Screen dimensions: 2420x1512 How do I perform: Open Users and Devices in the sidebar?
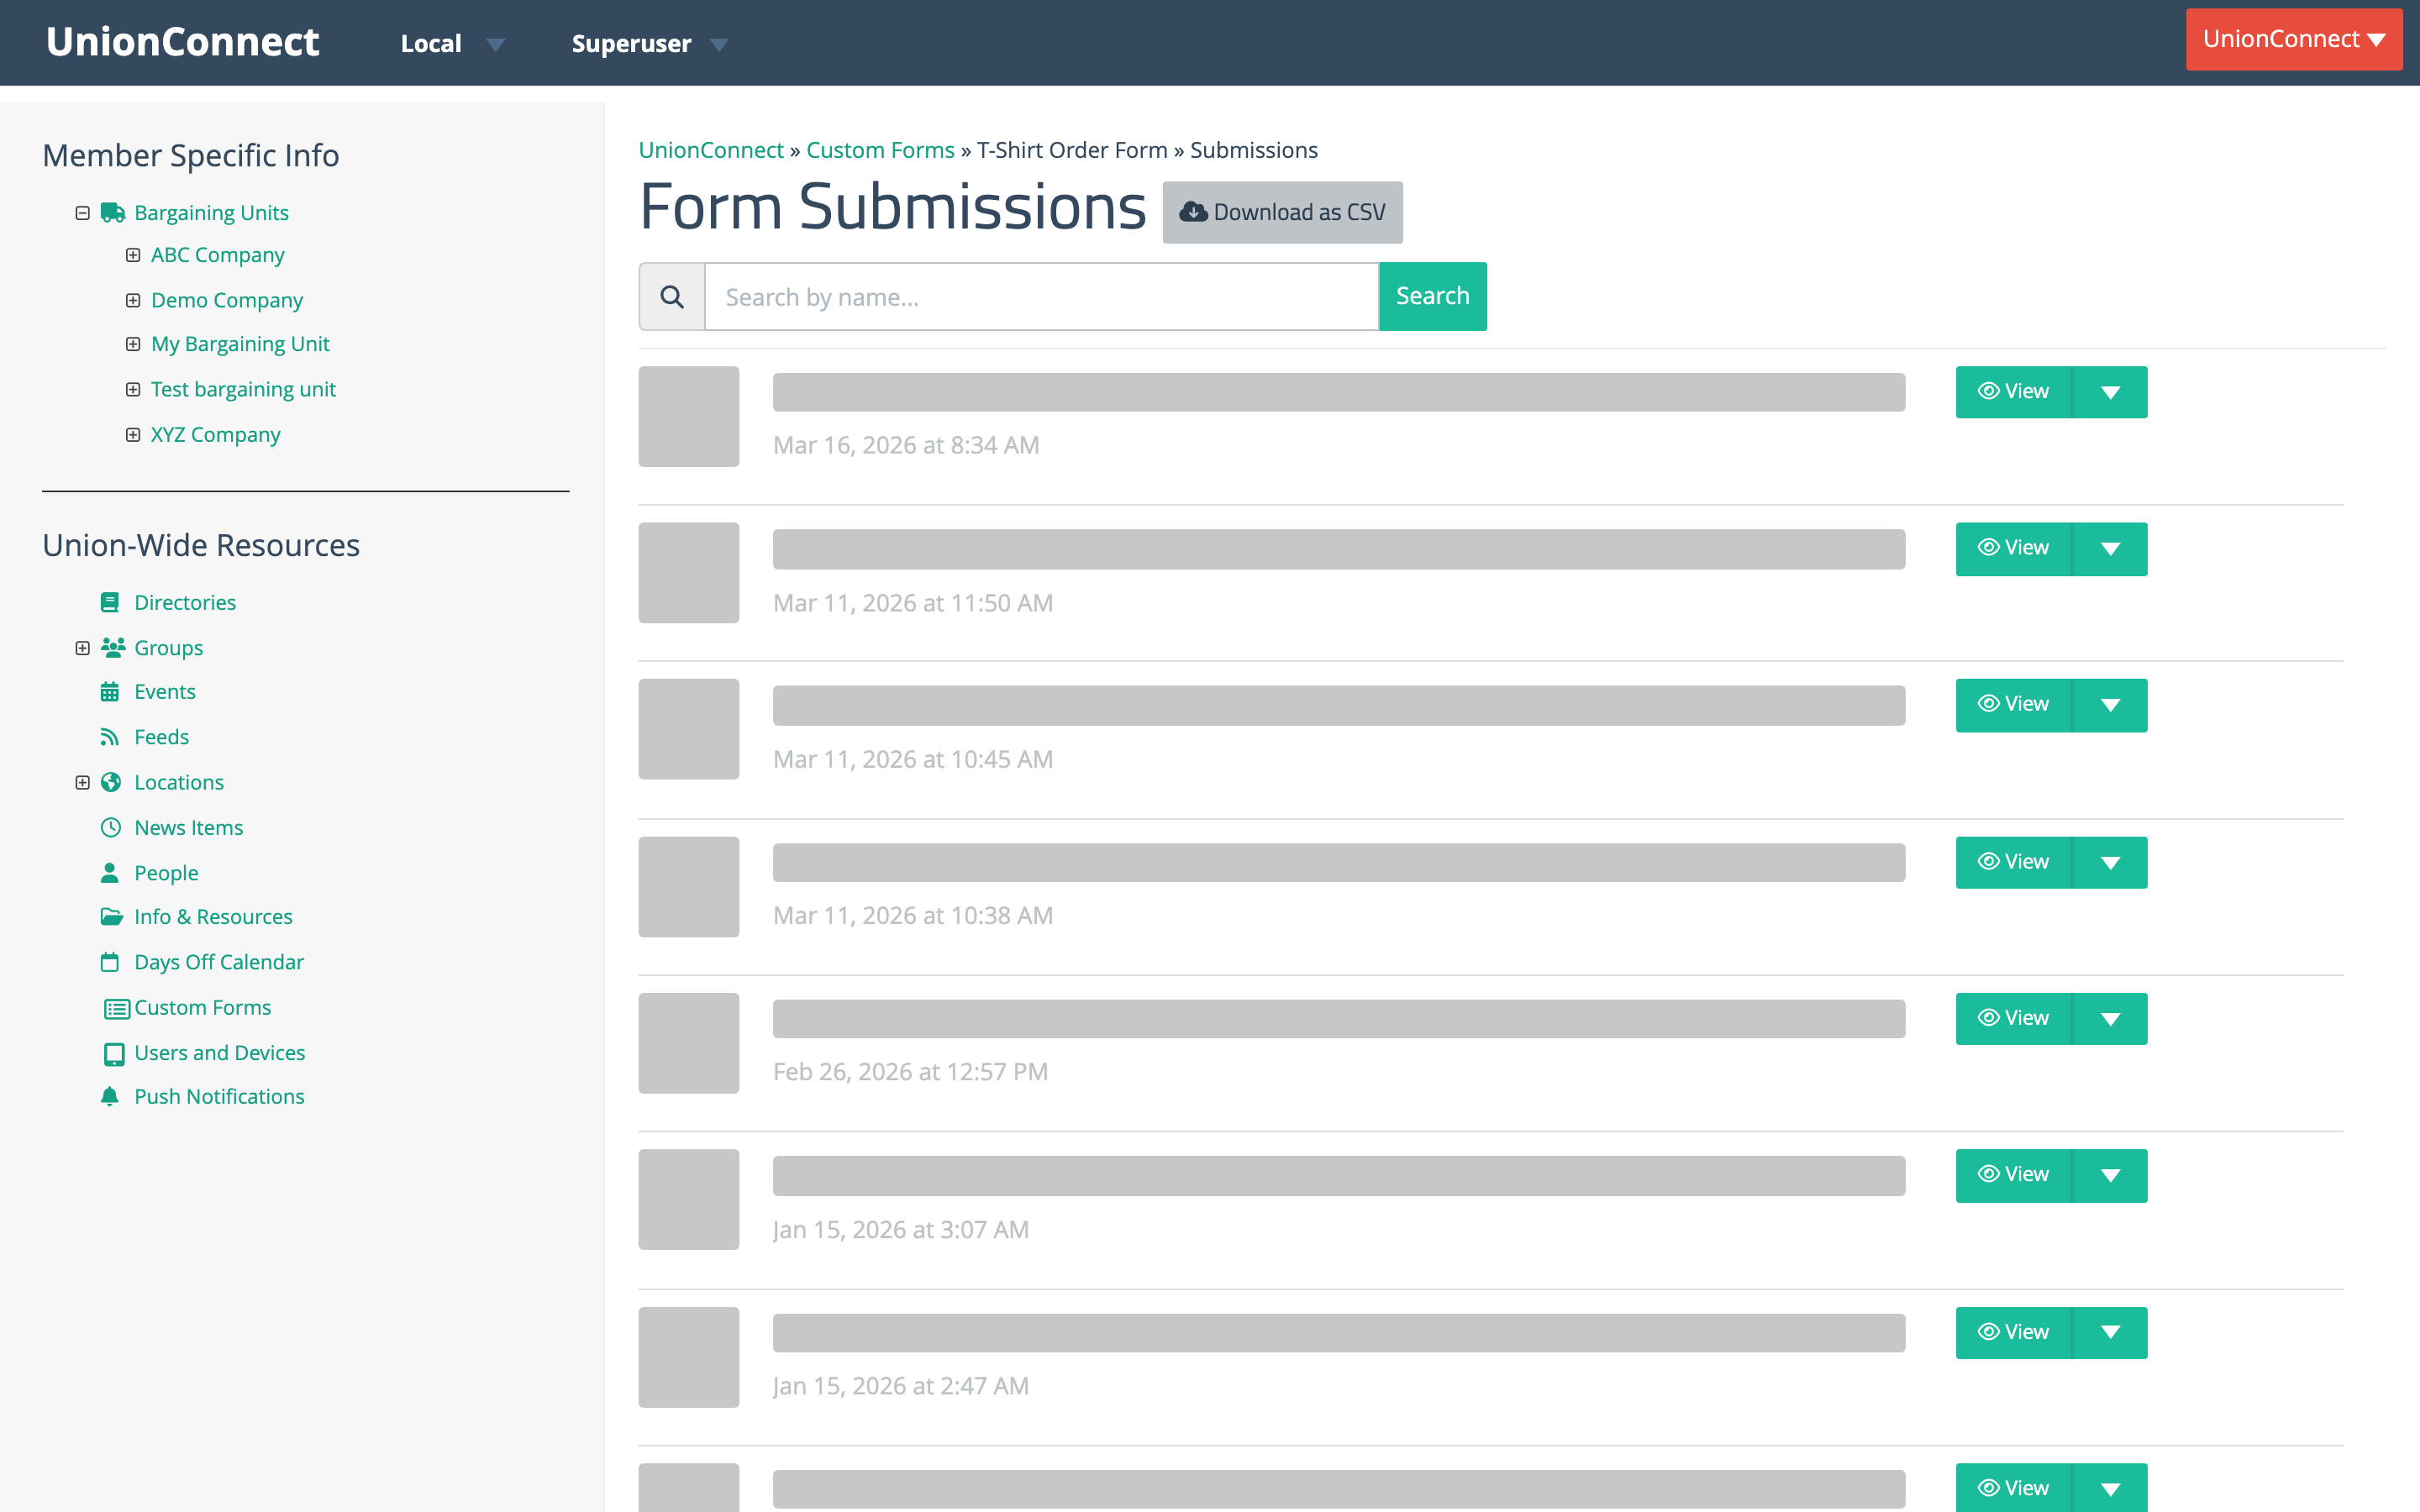pyautogui.click(x=219, y=1053)
